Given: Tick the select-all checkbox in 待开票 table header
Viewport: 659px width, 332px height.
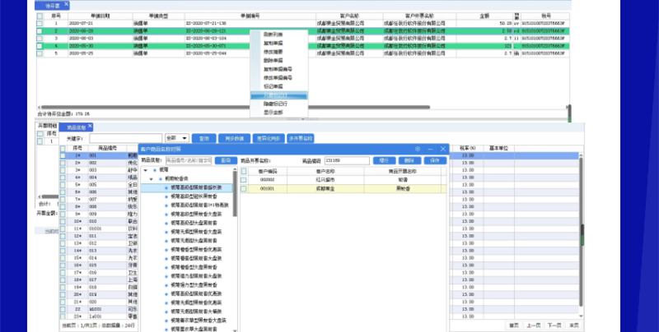Looking at the screenshot, I should coord(40,16).
